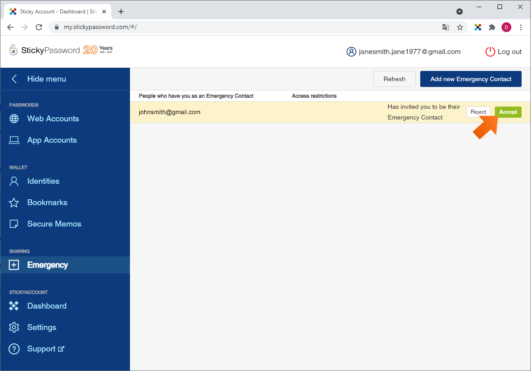531x371 pixels.
Task: Click the note icon for Secure Memos
Action: click(14, 224)
